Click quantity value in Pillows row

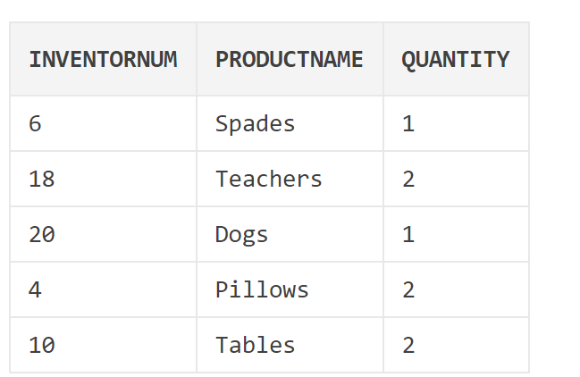456,289
